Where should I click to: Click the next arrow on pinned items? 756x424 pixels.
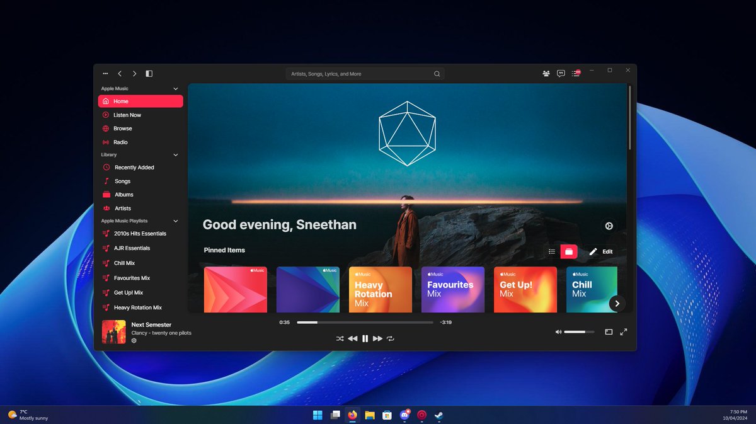617,304
